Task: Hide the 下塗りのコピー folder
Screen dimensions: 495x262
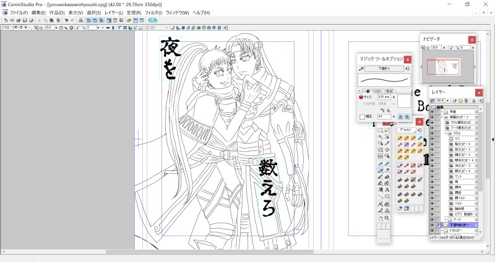Action: click(432, 225)
